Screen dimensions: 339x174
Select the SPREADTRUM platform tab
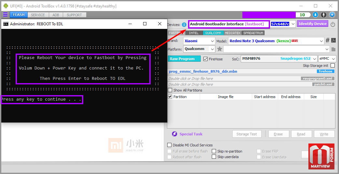(253, 33)
